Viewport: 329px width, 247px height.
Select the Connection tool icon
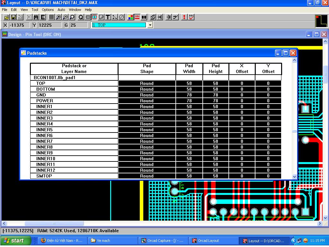tap(115, 17)
